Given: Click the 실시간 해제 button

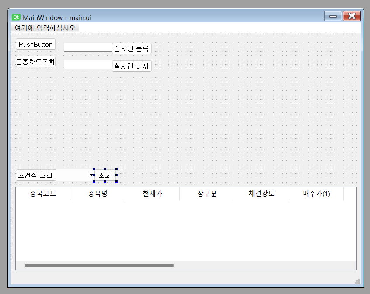Looking at the screenshot, I should tap(132, 66).
